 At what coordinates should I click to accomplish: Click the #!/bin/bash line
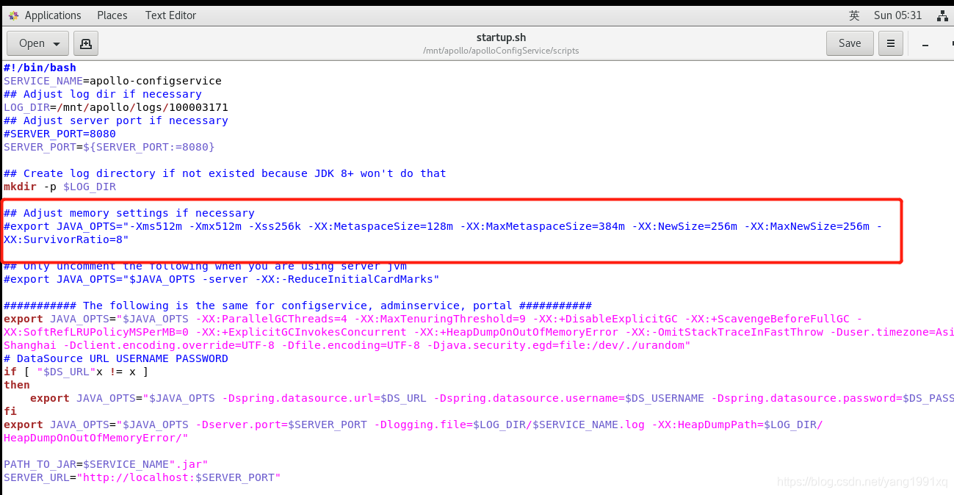(x=40, y=68)
